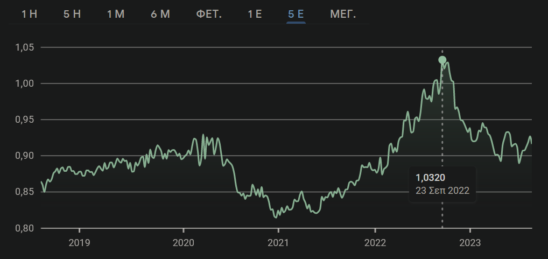Click the 2023 x-axis label

[x=470, y=243]
